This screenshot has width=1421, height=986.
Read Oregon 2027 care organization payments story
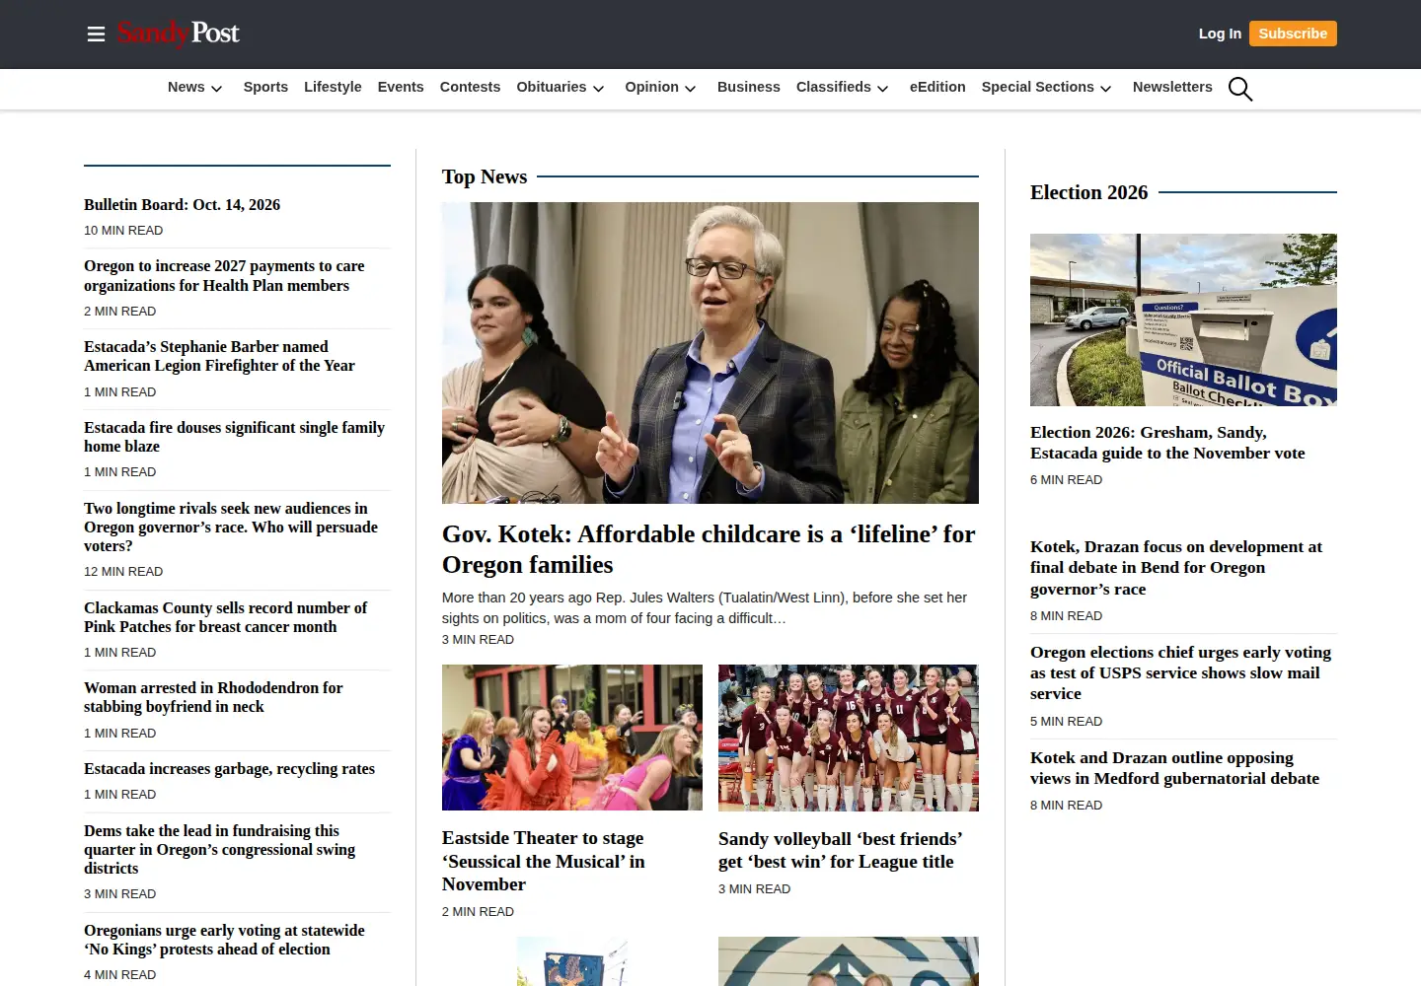tap(224, 275)
